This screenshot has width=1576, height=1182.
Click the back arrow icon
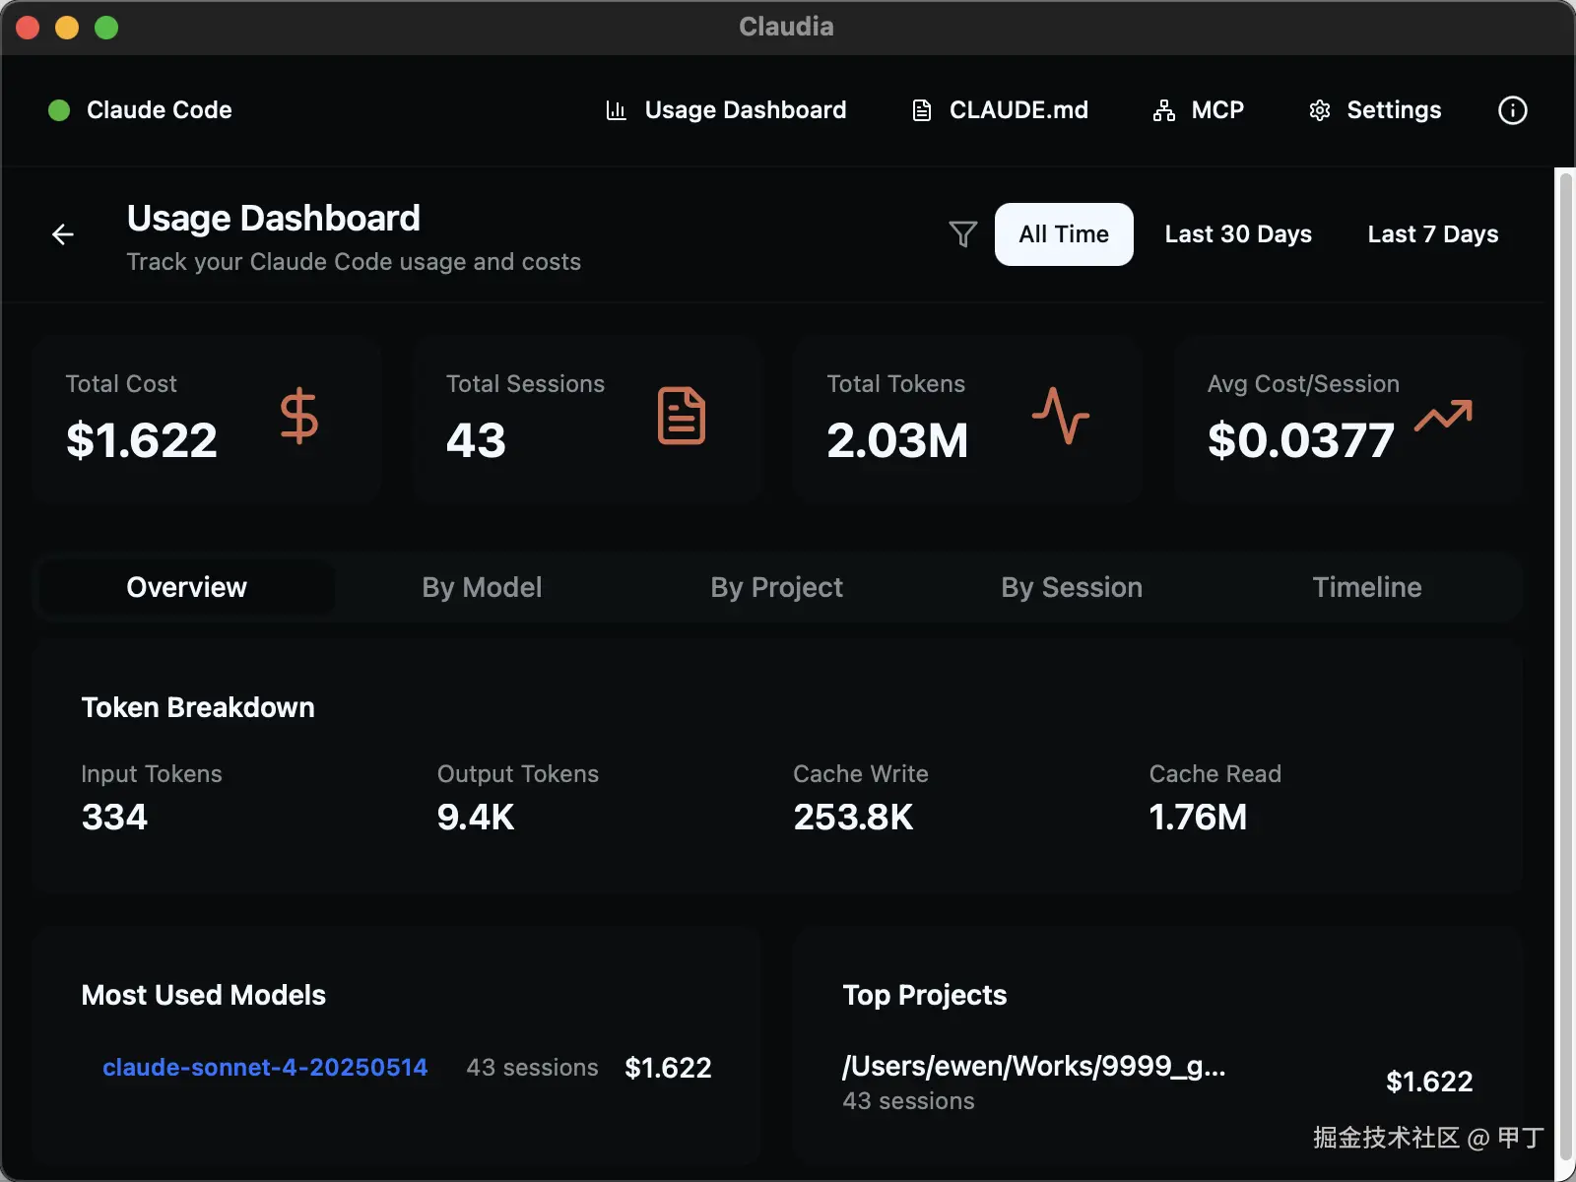click(x=63, y=234)
